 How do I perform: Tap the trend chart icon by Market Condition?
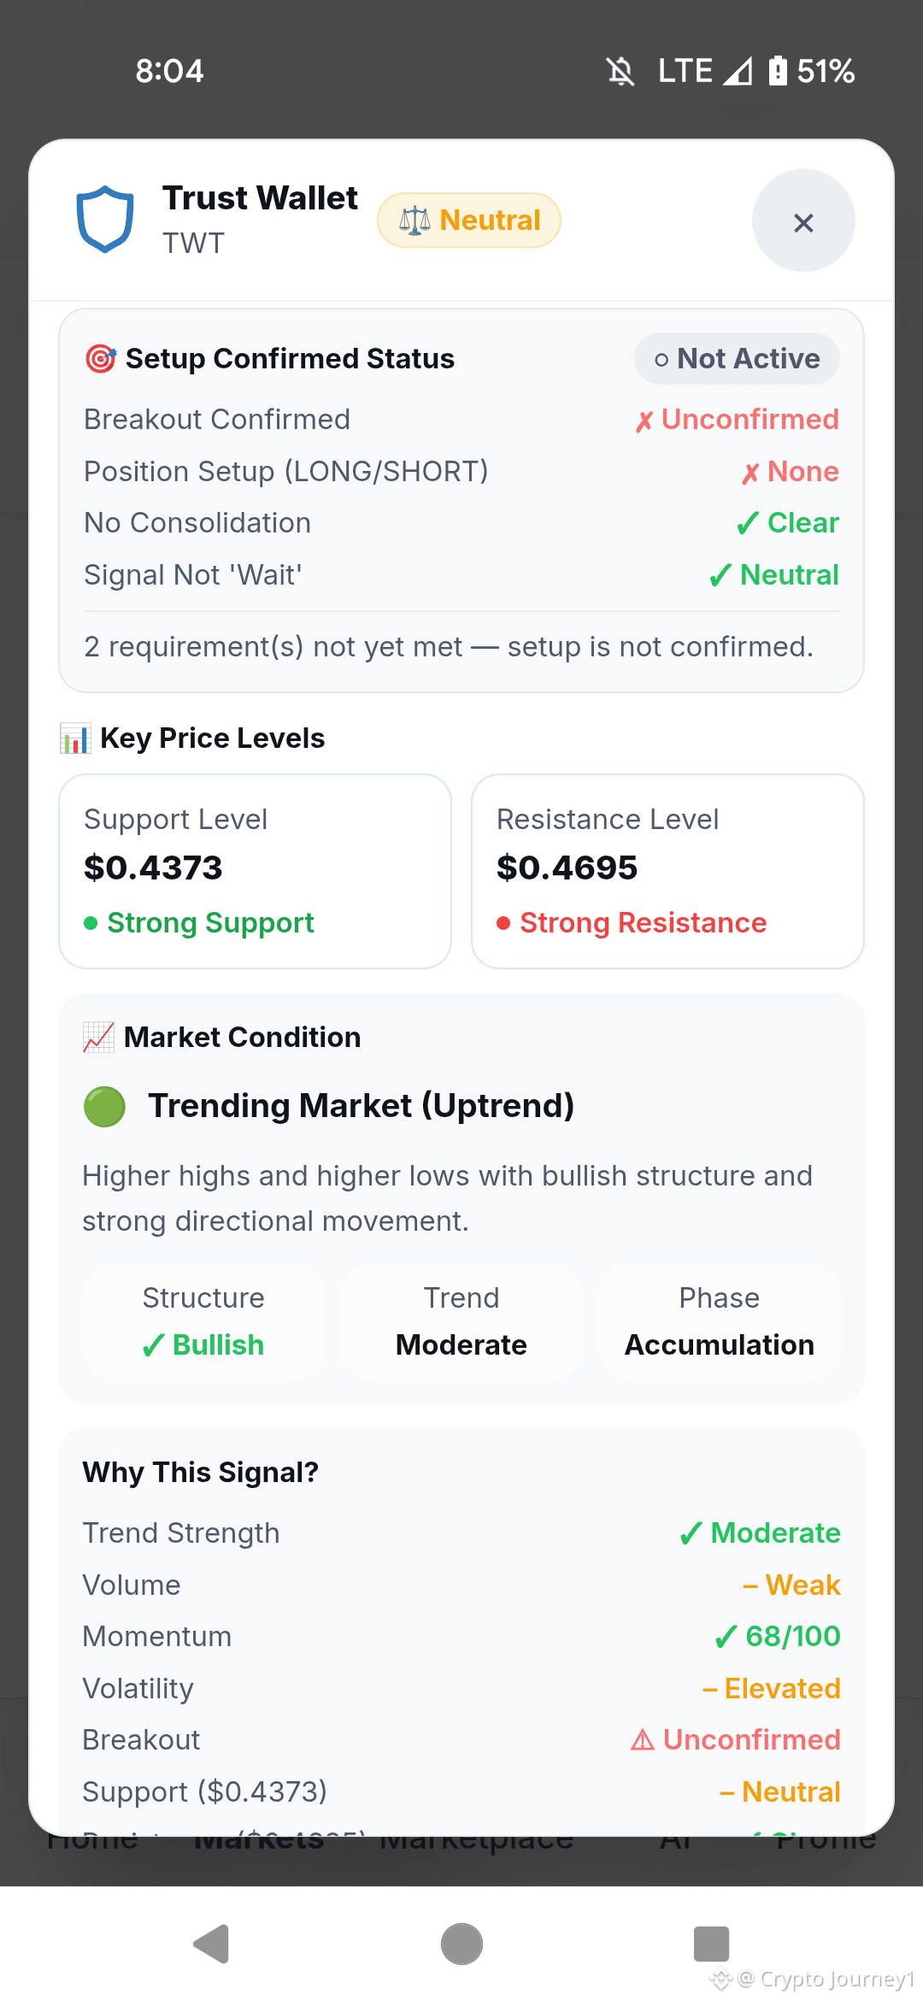point(98,1038)
